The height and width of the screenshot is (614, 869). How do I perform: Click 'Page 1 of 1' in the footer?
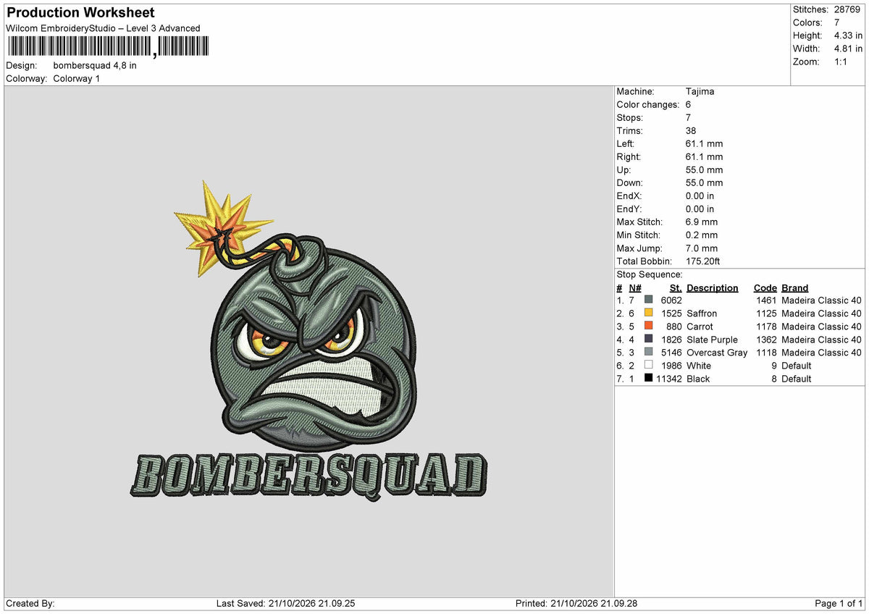coord(839,603)
